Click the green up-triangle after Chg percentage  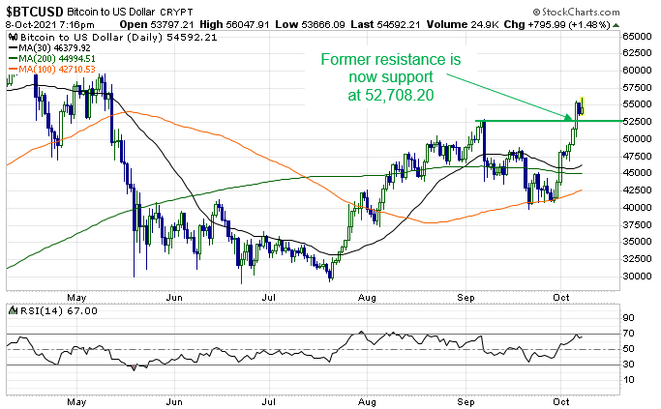point(616,25)
